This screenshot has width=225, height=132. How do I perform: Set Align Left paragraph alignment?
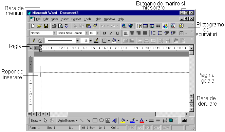point(126,33)
